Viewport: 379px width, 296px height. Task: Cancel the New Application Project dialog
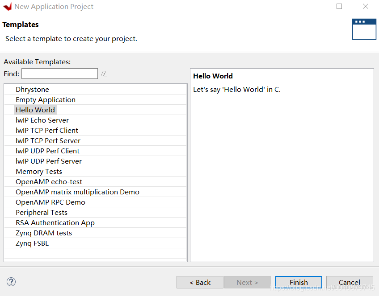tap(350, 282)
